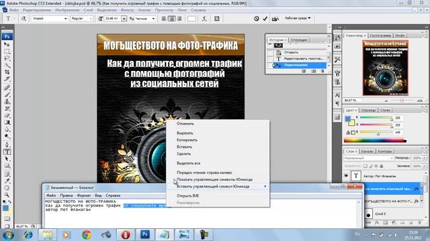This screenshot has height=241, width=430.
Task: Click the add layer style fx icon at Layers bottom
Action: tap(377, 223)
